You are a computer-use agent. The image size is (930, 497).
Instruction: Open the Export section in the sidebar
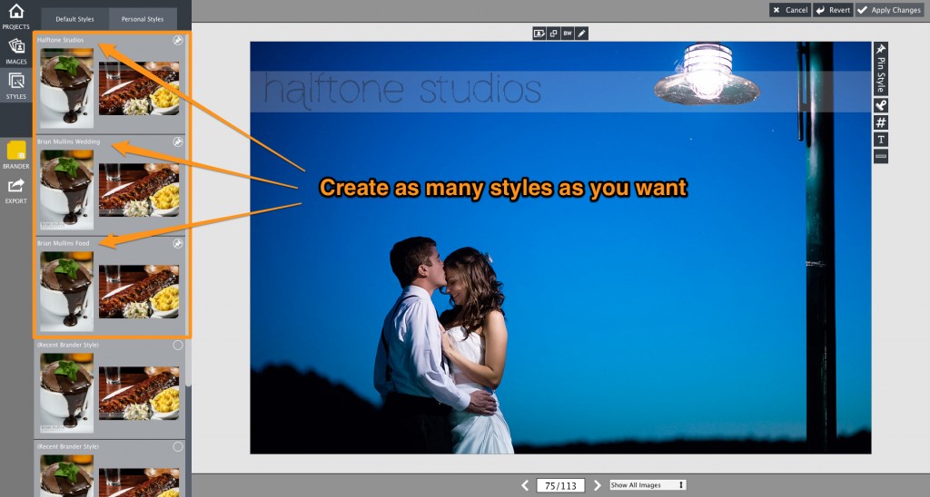pyautogui.click(x=16, y=190)
